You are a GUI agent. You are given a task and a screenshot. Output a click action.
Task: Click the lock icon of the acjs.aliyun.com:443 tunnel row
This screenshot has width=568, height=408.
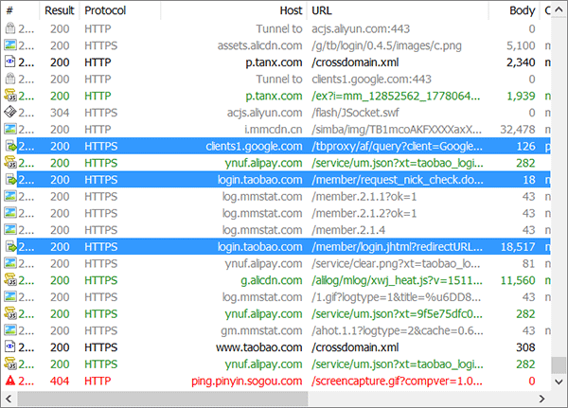point(10,28)
